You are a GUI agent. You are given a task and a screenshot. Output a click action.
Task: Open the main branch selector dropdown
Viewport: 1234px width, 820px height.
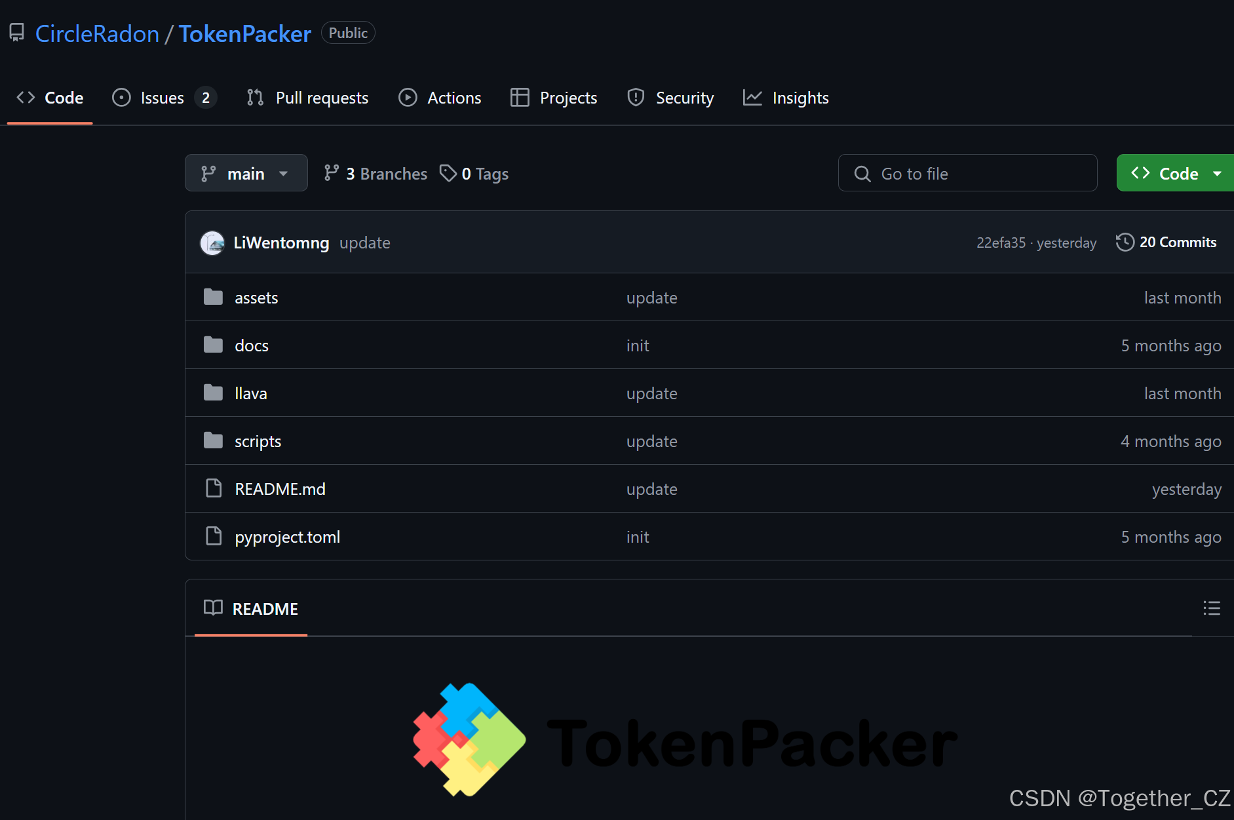coord(246,173)
